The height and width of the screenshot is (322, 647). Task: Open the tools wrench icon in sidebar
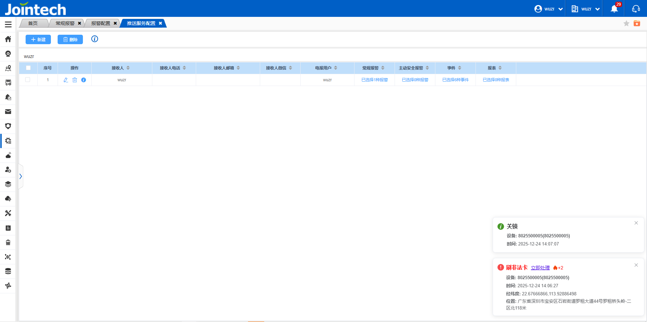point(8,213)
